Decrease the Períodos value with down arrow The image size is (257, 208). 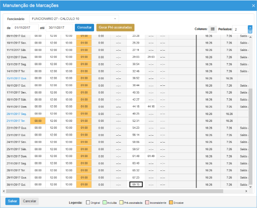click(250, 31)
